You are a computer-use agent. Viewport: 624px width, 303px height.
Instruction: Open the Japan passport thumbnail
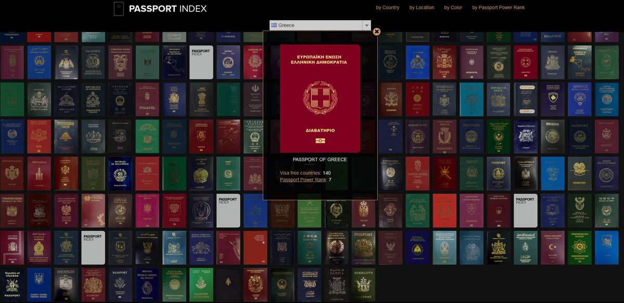click(418, 100)
